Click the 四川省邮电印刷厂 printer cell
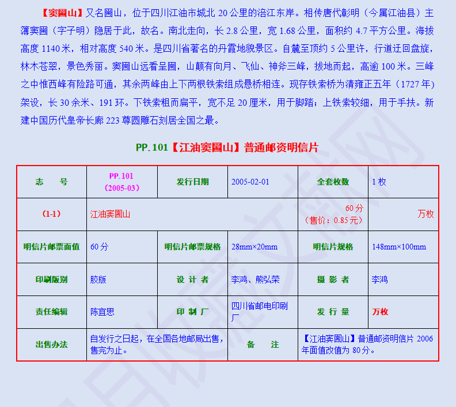The image size is (456, 407). (263, 312)
